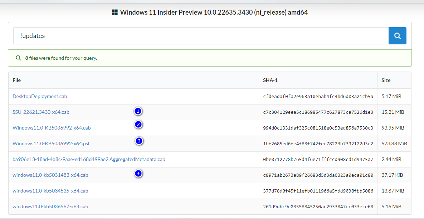Click the 15.21 MiB size value
The height and width of the screenshot is (219, 424).
pyautogui.click(x=393, y=112)
